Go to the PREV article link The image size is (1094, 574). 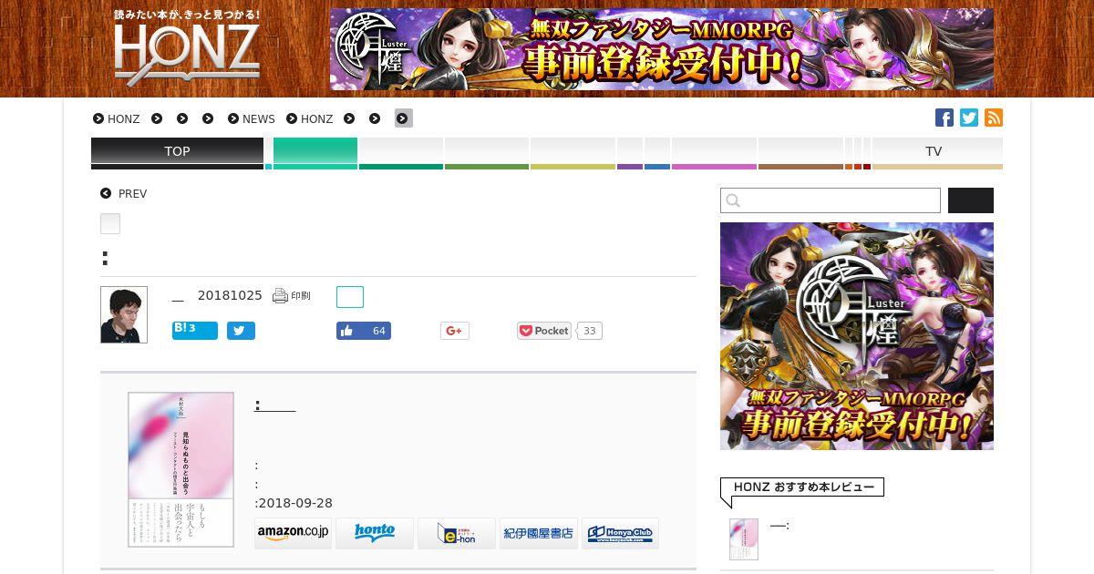tap(132, 193)
